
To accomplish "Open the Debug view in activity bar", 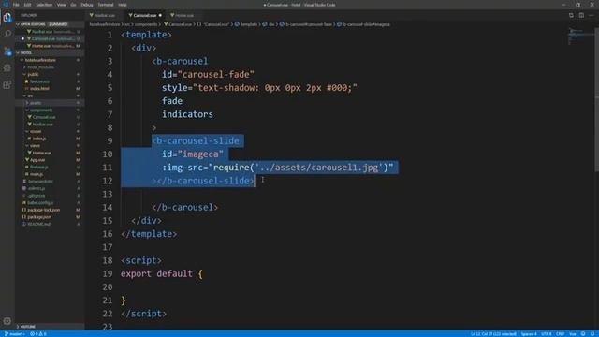I will click(x=7, y=67).
